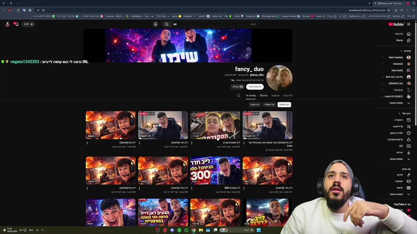Select the oldest sort chip
This screenshot has width=417, height=234.
[x=255, y=105]
